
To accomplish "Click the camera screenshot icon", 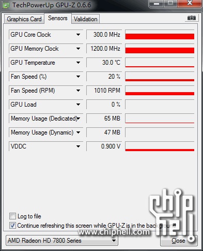I will pyautogui.click(x=192, y=18).
